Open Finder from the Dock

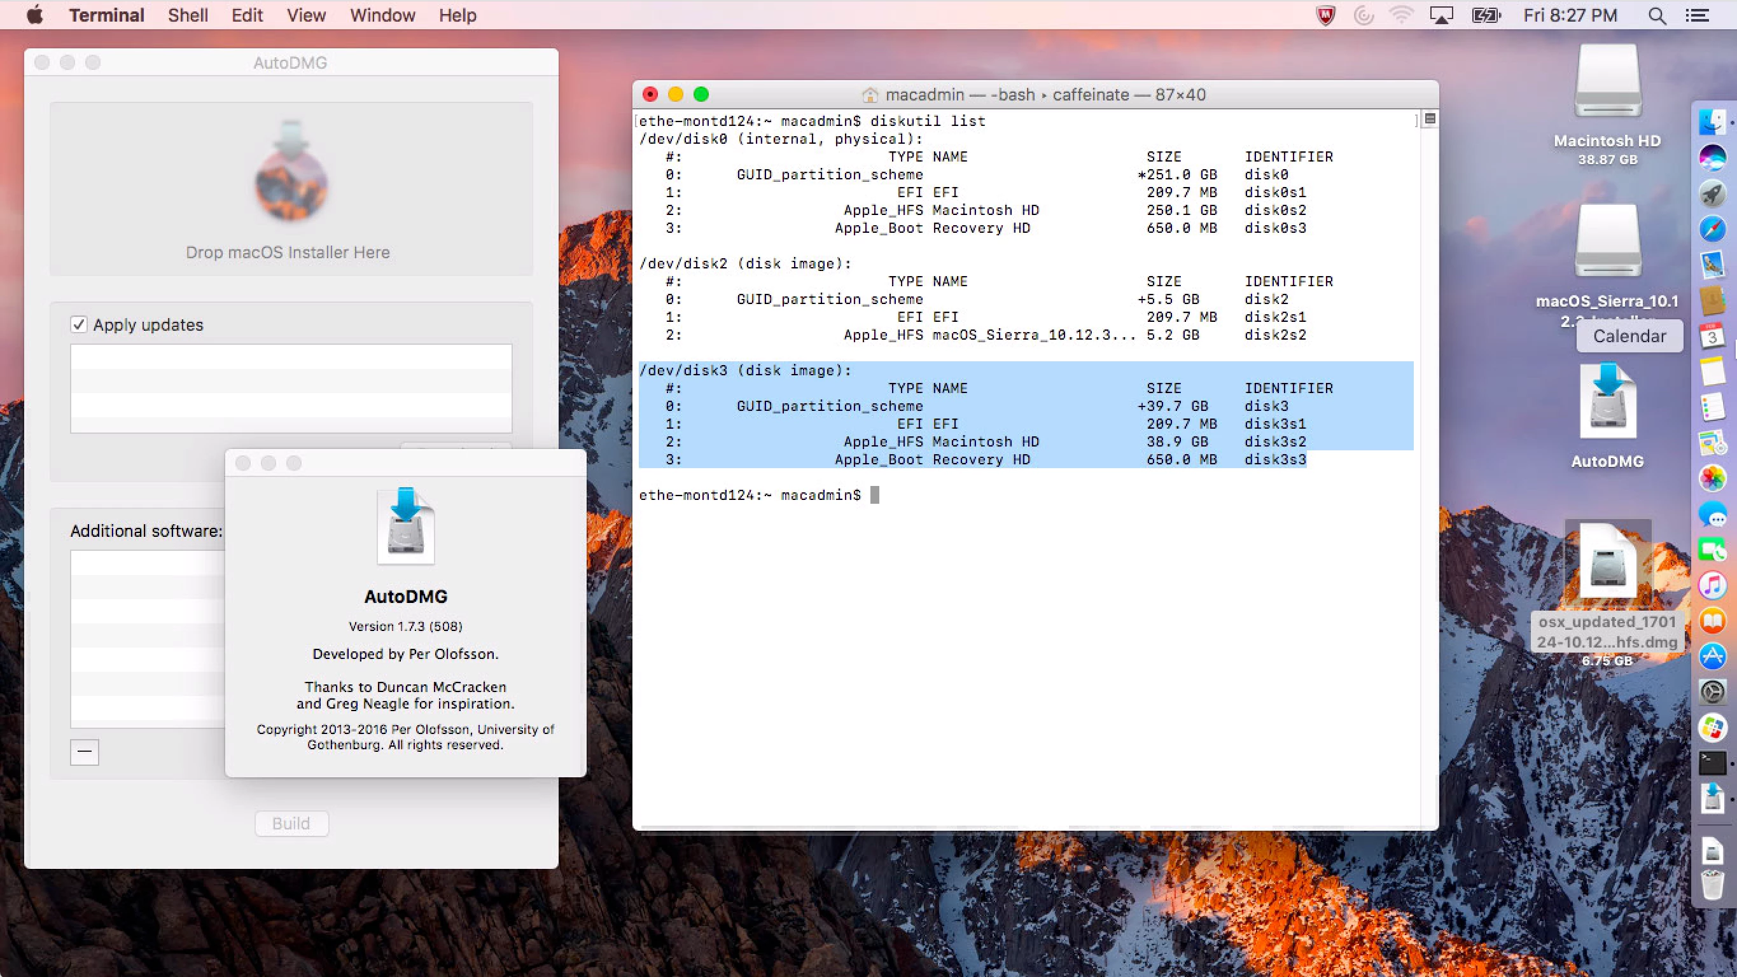tap(1712, 123)
